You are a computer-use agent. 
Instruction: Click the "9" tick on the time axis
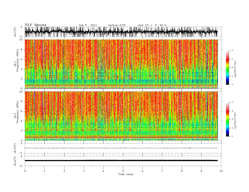[201, 171]
